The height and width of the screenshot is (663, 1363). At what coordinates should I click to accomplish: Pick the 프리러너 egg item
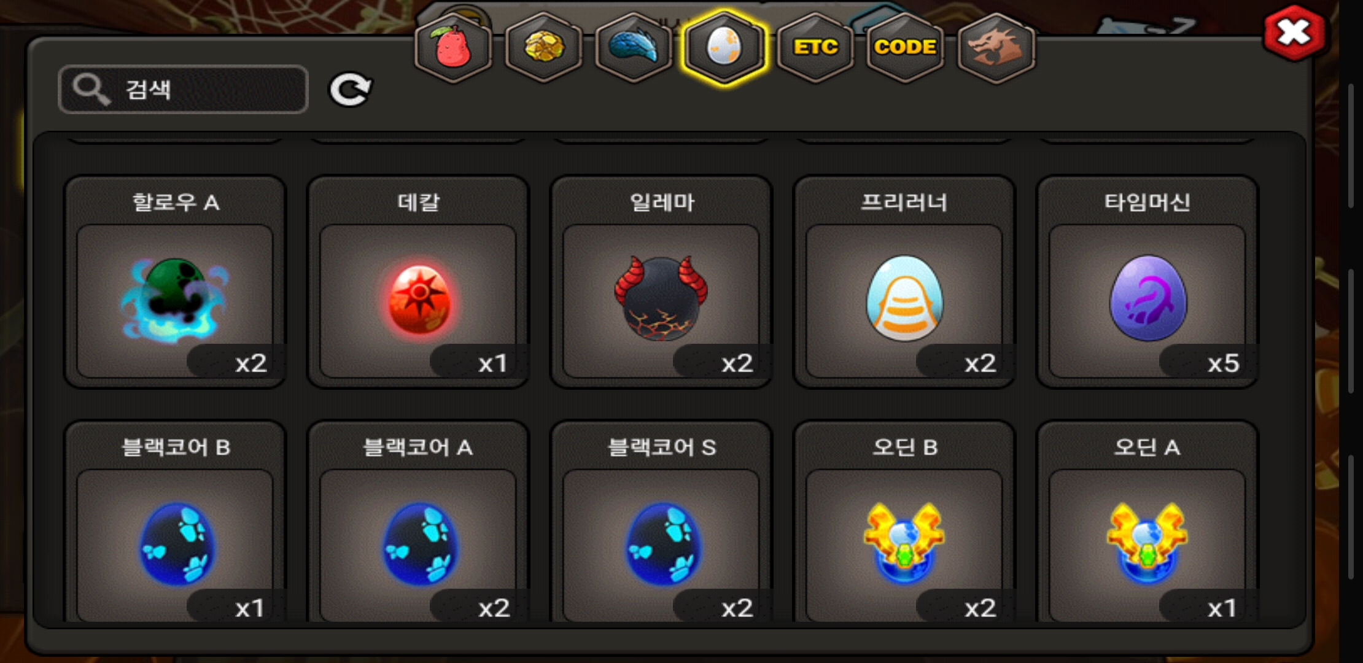[904, 282]
